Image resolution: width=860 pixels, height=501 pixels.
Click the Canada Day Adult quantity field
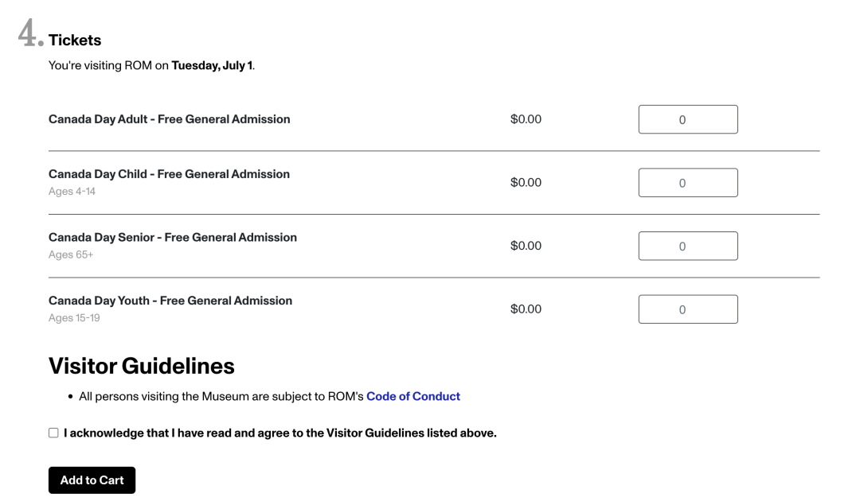click(x=688, y=119)
